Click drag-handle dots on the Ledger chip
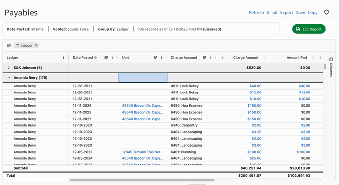 tap(17, 45)
